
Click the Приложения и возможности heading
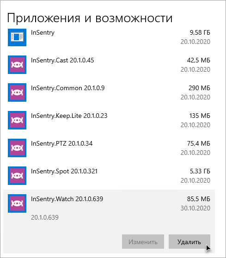90,18
